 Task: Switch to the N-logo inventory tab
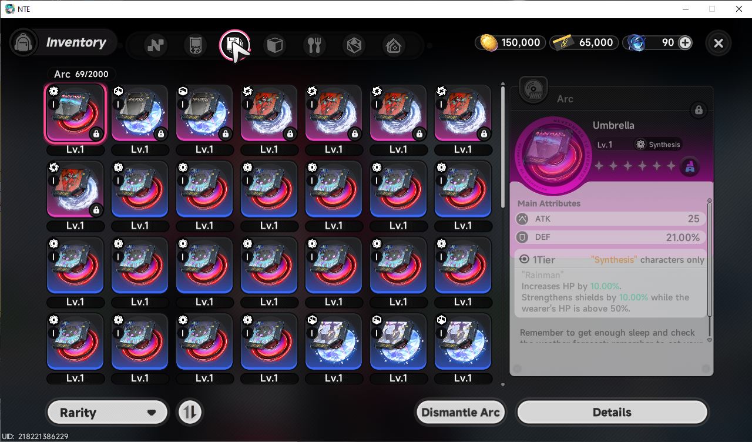[x=156, y=45]
